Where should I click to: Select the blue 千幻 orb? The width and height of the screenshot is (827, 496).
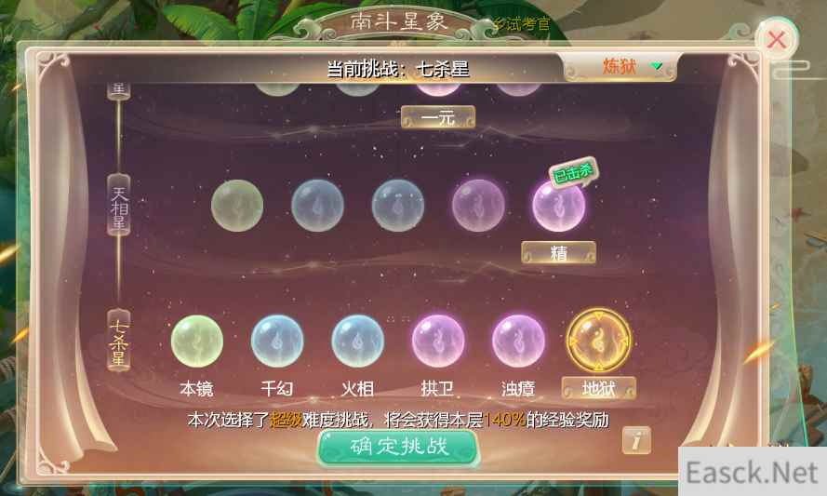[x=277, y=341]
